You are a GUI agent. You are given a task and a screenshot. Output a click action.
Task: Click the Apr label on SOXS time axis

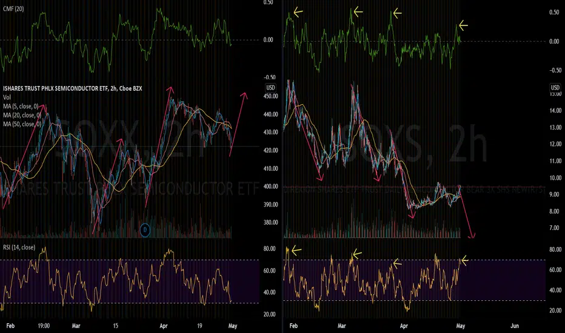click(404, 326)
